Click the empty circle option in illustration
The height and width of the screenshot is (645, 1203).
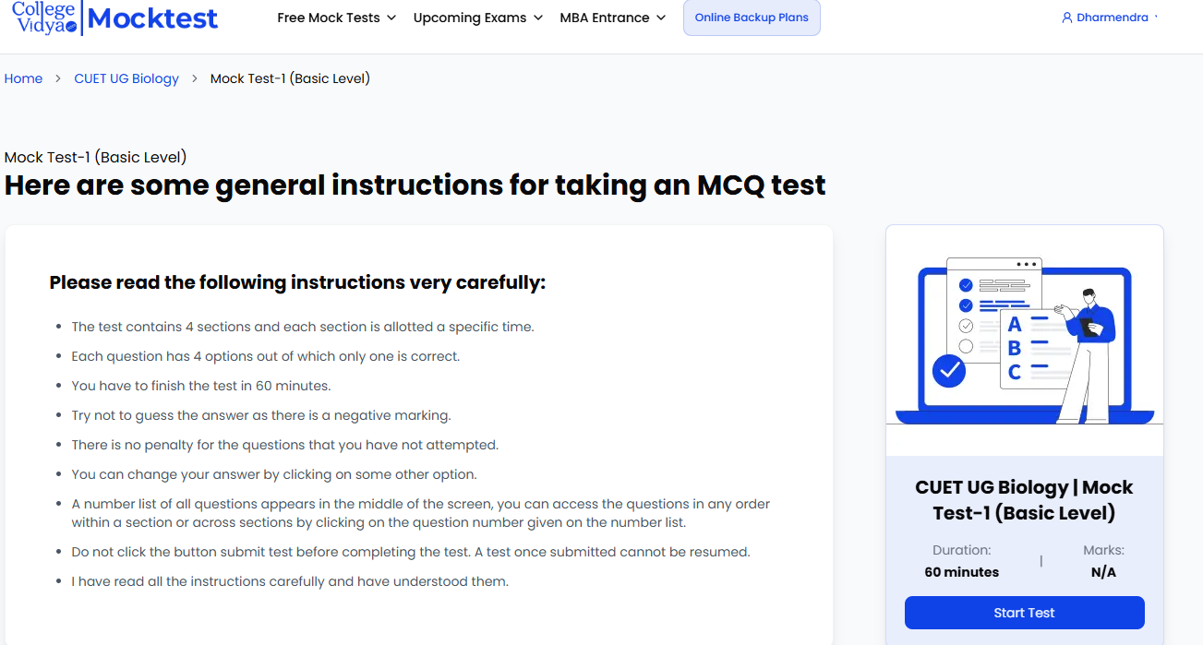pyautogui.click(x=966, y=346)
